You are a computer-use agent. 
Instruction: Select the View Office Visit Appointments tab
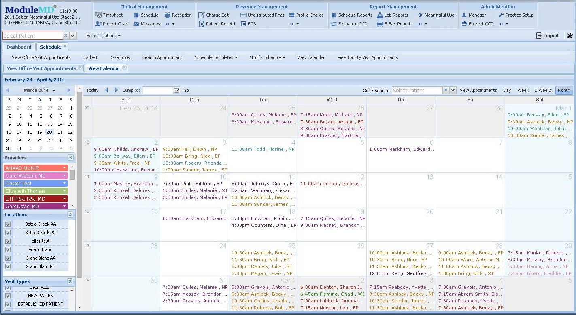[x=41, y=68]
